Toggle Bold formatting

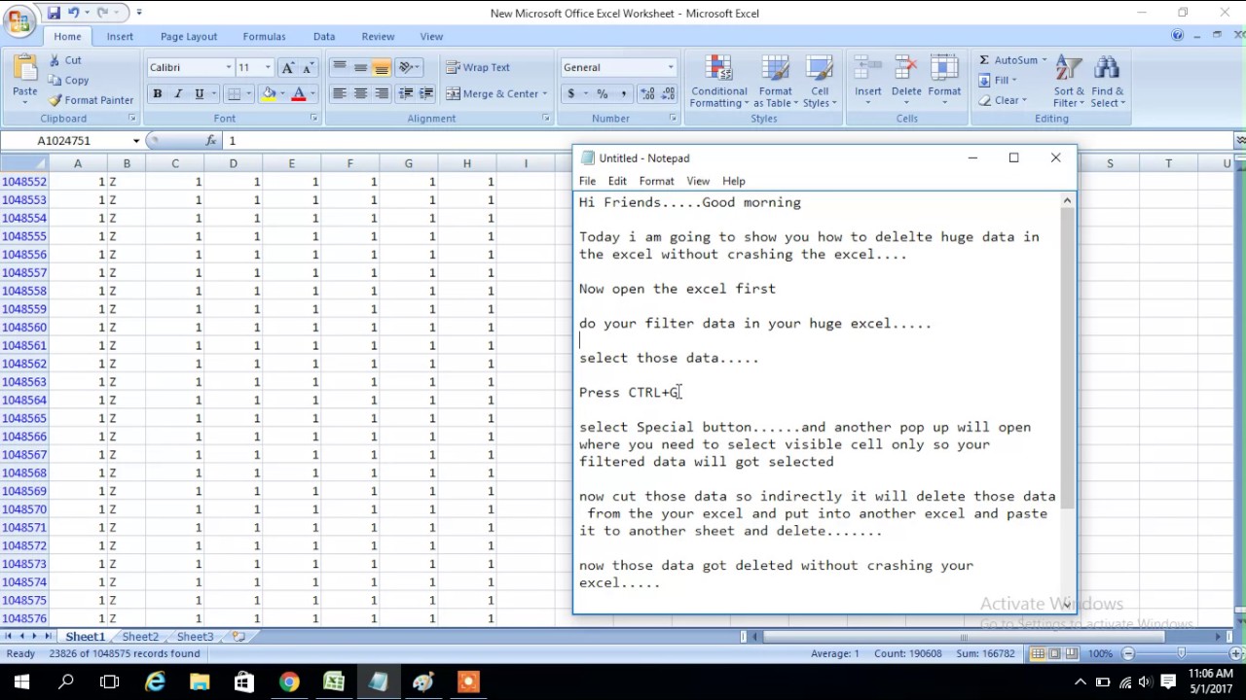157,93
